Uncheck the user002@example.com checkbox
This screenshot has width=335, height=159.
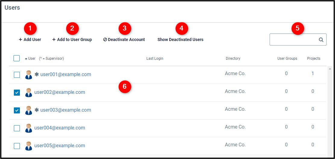[x=17, y=93]
